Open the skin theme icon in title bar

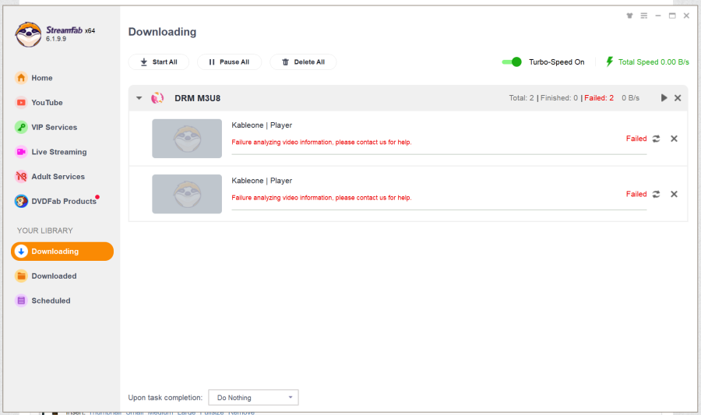click(x=630, y=16)
